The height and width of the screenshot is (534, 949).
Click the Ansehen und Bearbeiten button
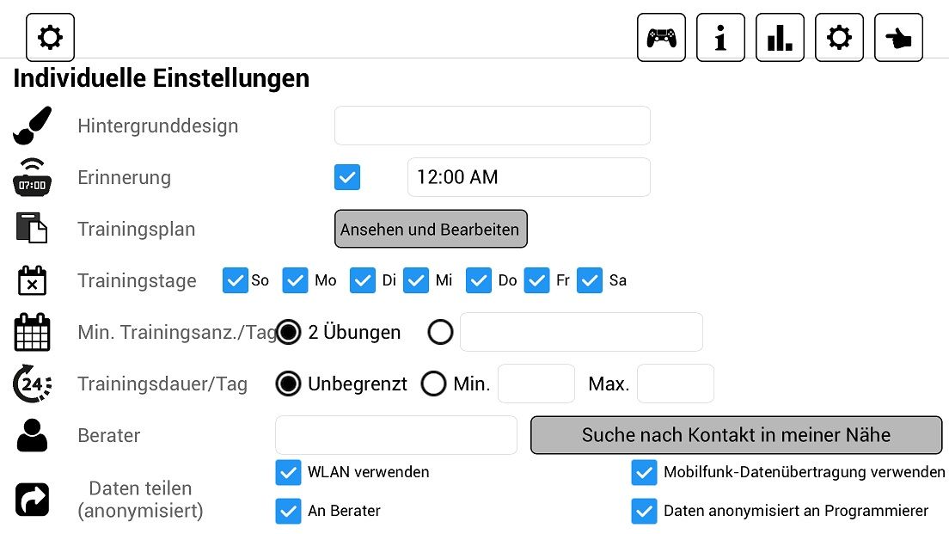coord(431,229)
